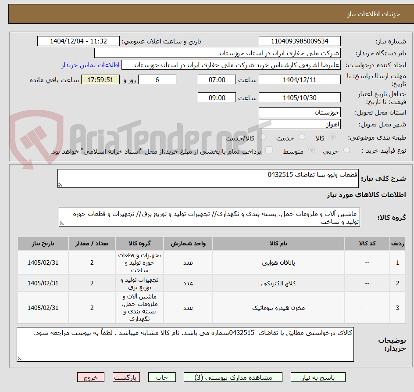Click the تعداد / مقدار column header
Viewport: 414px width, 392px height.
(92, 244)
